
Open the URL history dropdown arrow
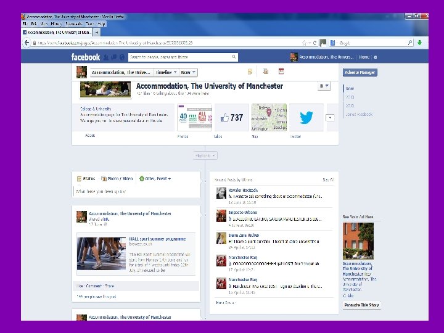tap(310, 43)
